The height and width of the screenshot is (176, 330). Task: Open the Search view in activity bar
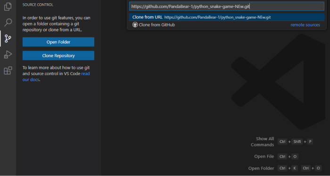(8, 22)
